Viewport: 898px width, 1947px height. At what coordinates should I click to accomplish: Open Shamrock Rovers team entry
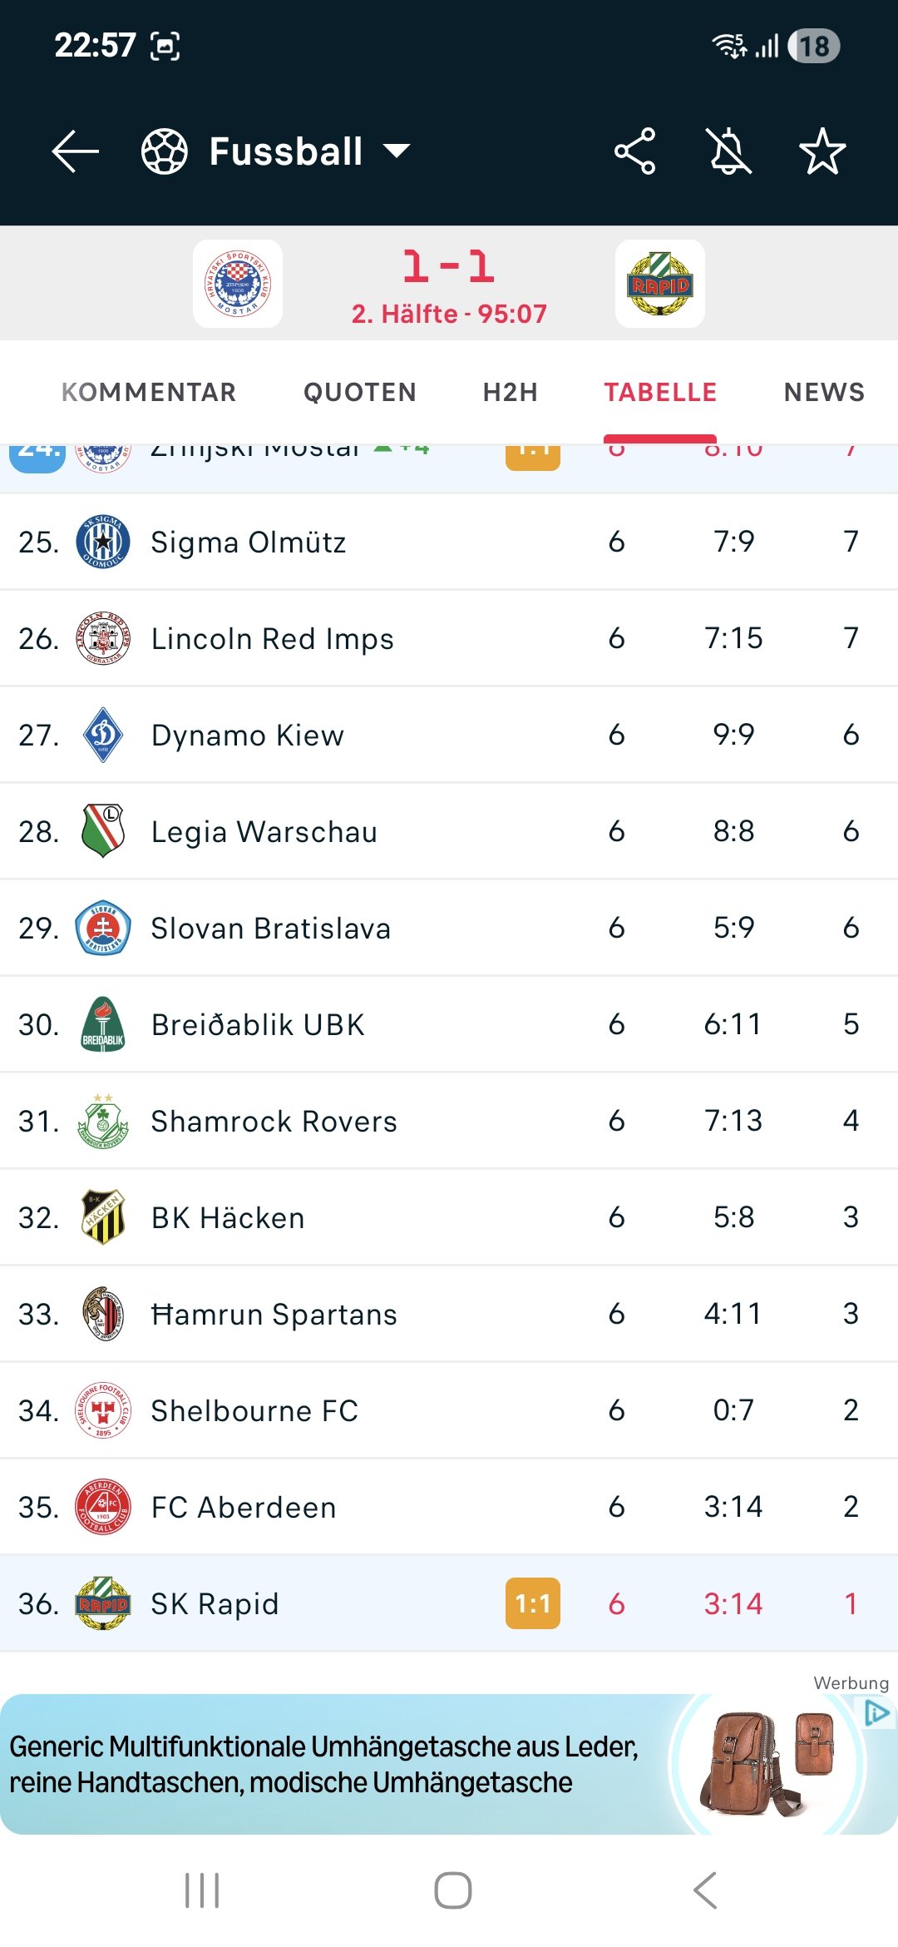point(274,1122)
